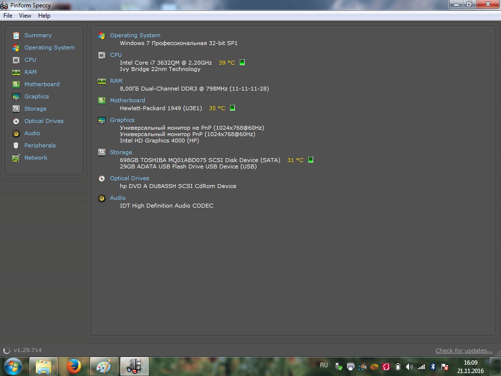Open the View menu
Image resolution: width=501 pixels, height=376 pixels.
pyautogui.click(x=25, y=16)
